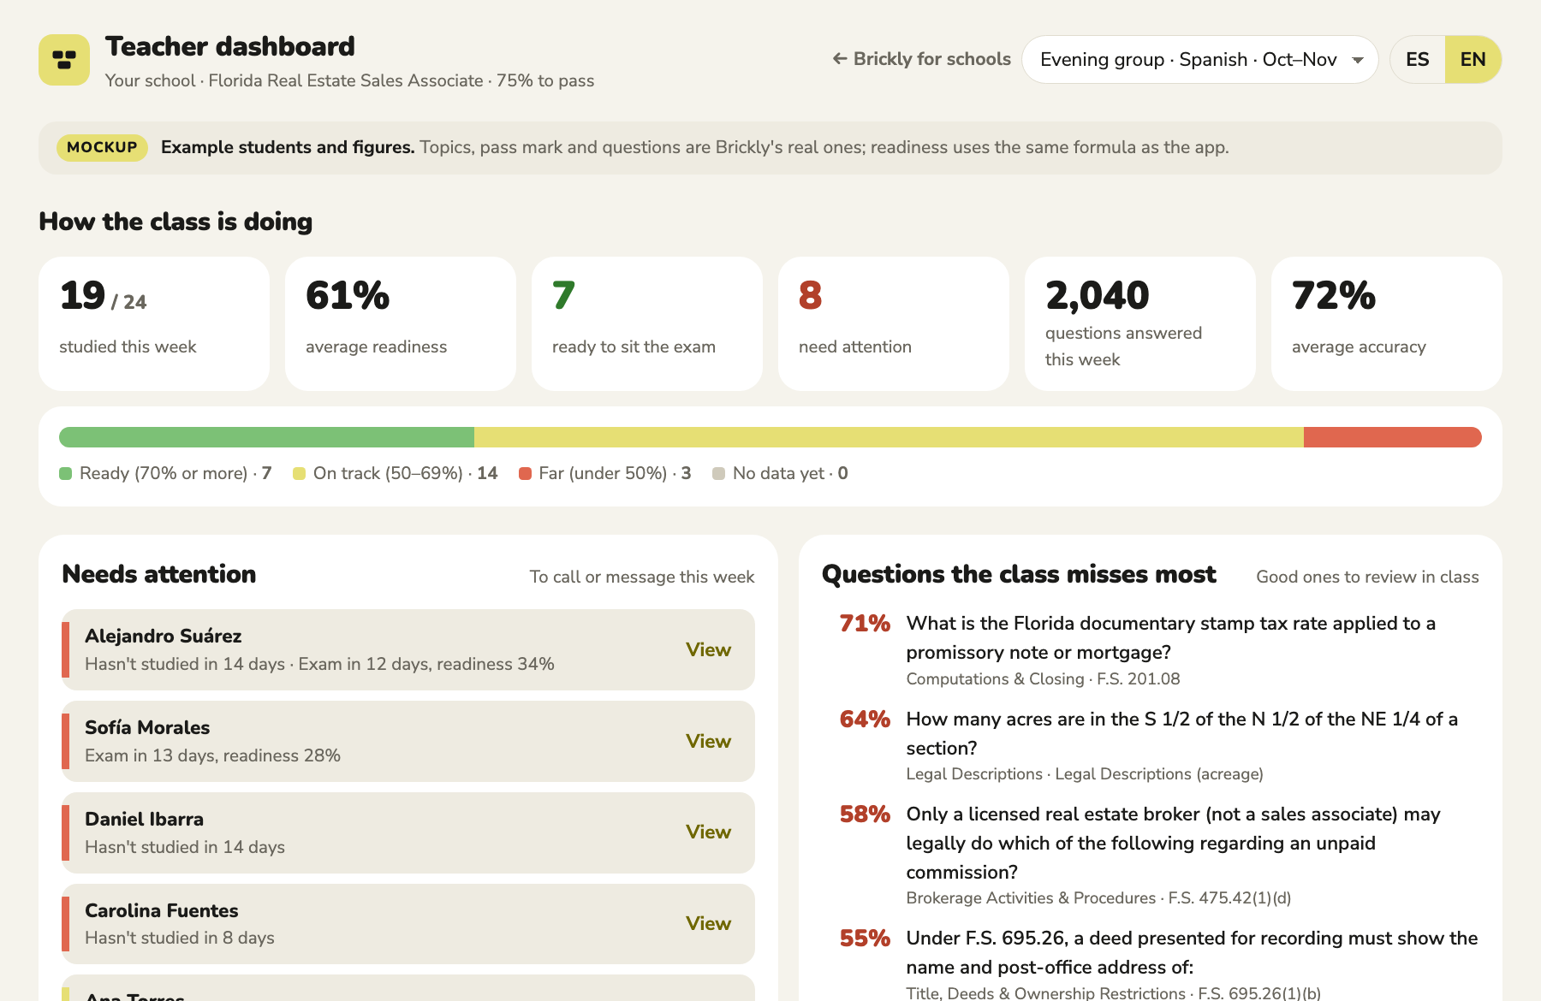Select the '19 / 24 studied this week' card

point(154,323)
